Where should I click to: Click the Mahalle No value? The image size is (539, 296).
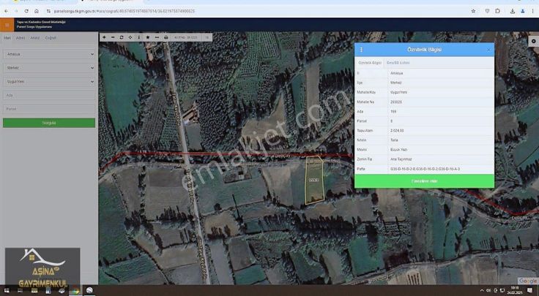(x=396, y=102)
